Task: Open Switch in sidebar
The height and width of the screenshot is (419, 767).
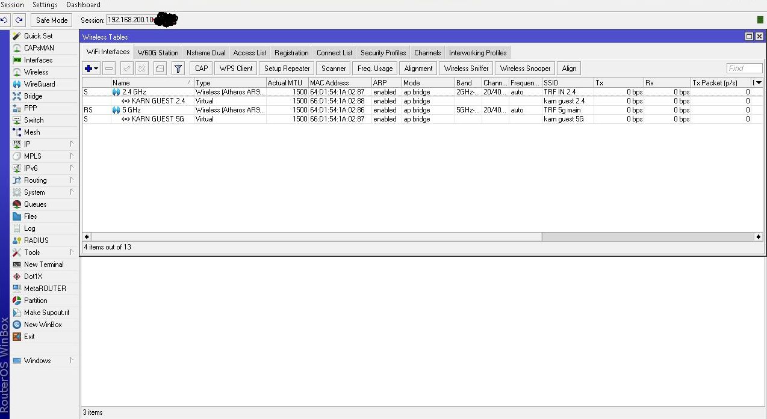Action: (x=34, y=120)
